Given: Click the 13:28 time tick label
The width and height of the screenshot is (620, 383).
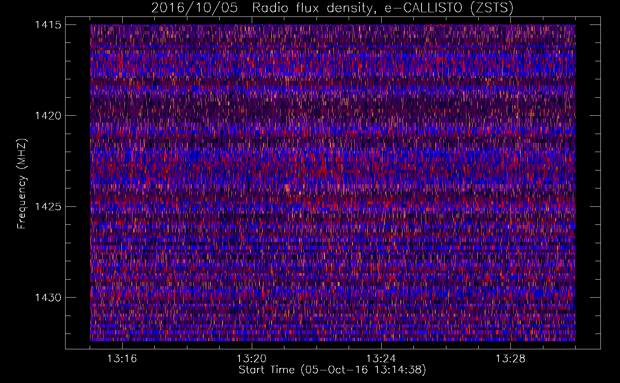Looking at the screenshot, I should tap(510, 359).
